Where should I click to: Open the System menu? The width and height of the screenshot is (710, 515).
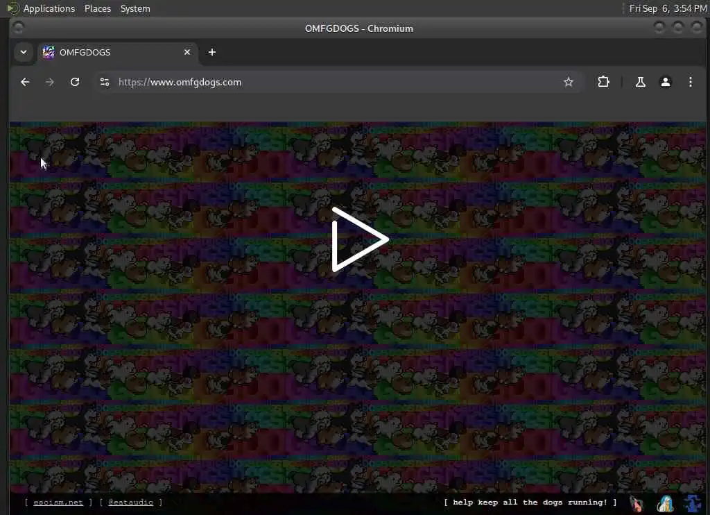pos(135,8)
